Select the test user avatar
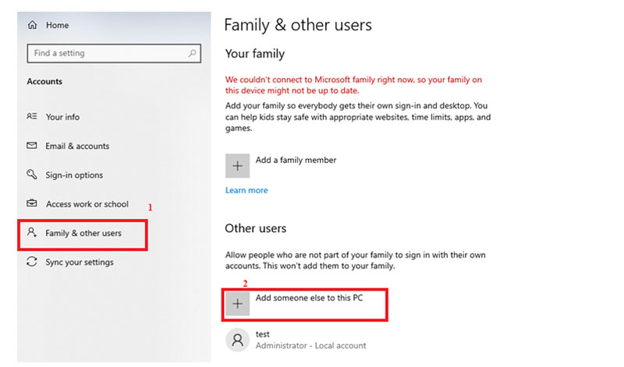 (237, 339)
